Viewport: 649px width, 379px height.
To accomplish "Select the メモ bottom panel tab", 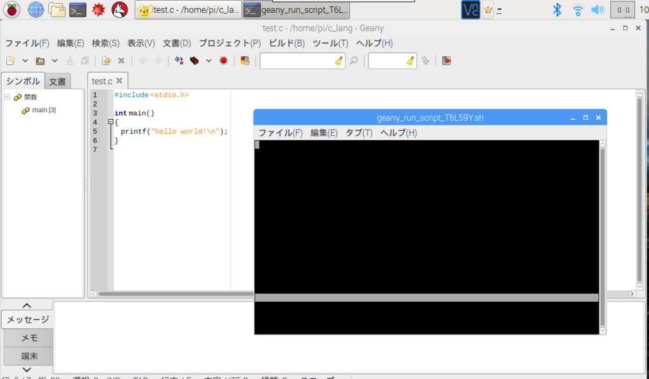I will coord(29,338).
